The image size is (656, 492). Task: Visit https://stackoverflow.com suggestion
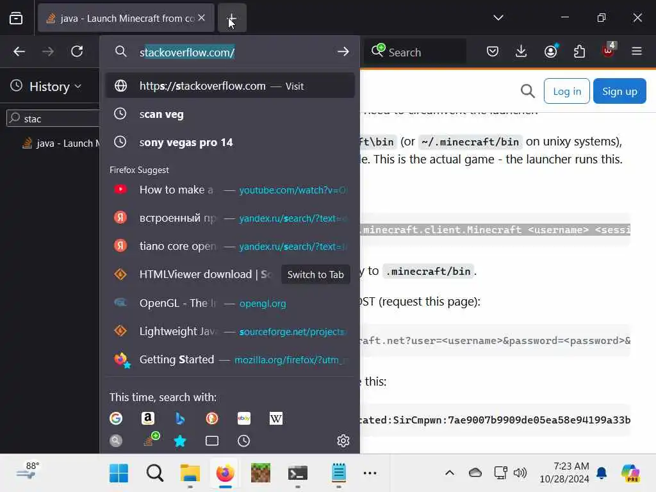point(230,86)
